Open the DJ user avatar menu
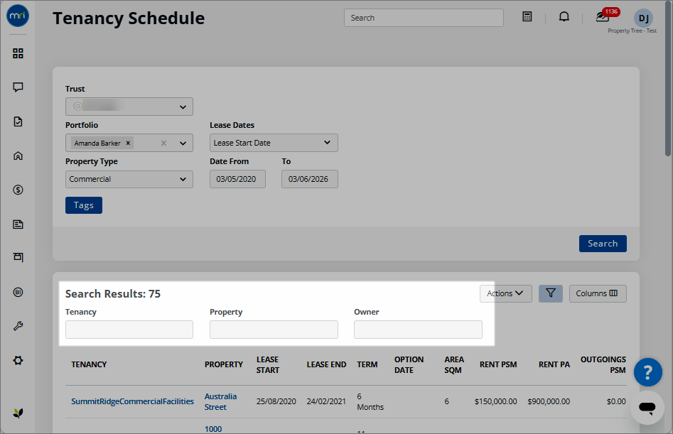The image size is (673, 434). 643,18
